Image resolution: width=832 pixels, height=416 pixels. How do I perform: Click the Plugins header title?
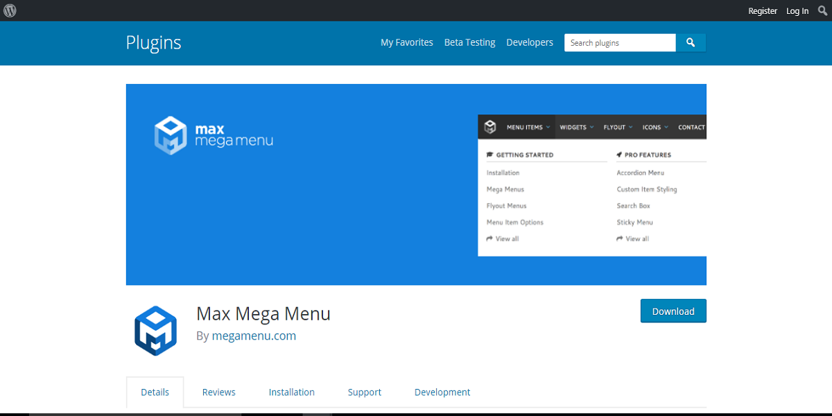(x=153, y=42)
